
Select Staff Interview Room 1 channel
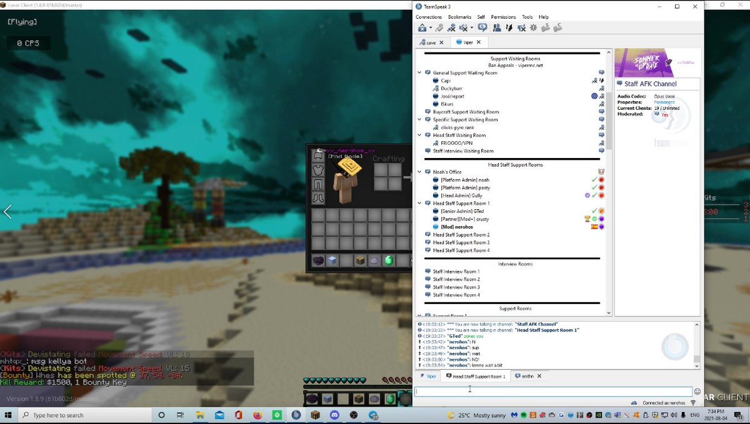click(x=456, y=272)
